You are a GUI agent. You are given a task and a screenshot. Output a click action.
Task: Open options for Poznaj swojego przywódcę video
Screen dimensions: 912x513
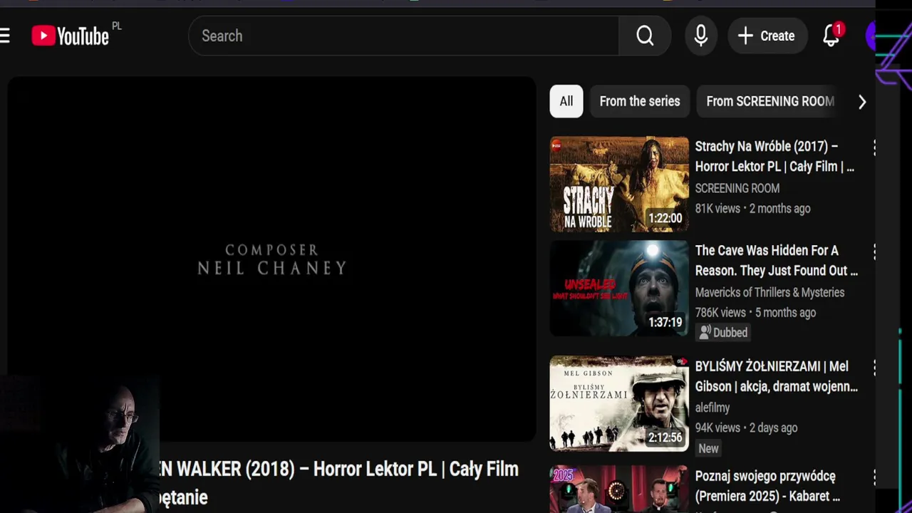click(x=874, y=477)
